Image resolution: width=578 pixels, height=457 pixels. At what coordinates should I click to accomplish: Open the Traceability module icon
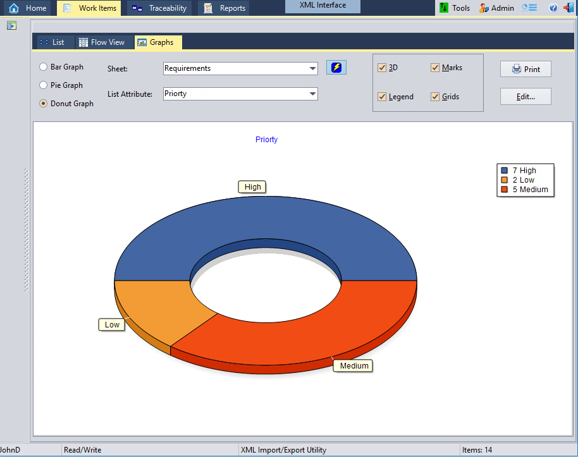[x=138, y=8]
